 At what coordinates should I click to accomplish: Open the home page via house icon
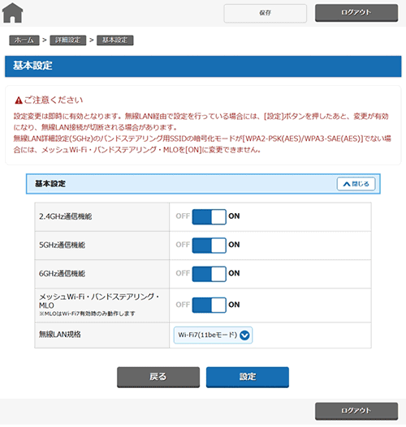[12, 13]
